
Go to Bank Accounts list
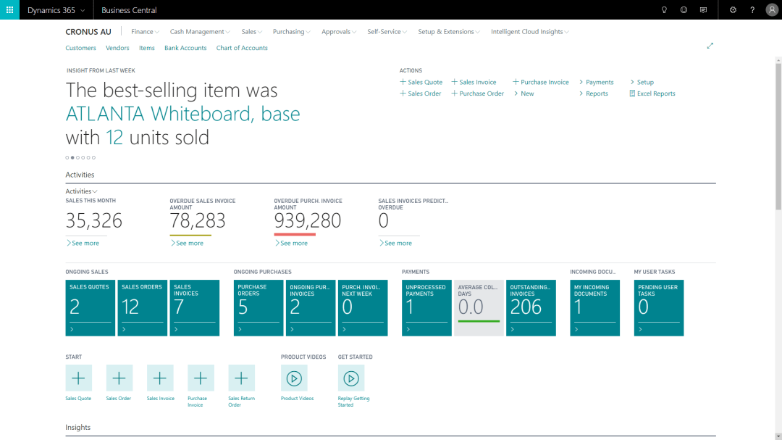coord(185,48)
